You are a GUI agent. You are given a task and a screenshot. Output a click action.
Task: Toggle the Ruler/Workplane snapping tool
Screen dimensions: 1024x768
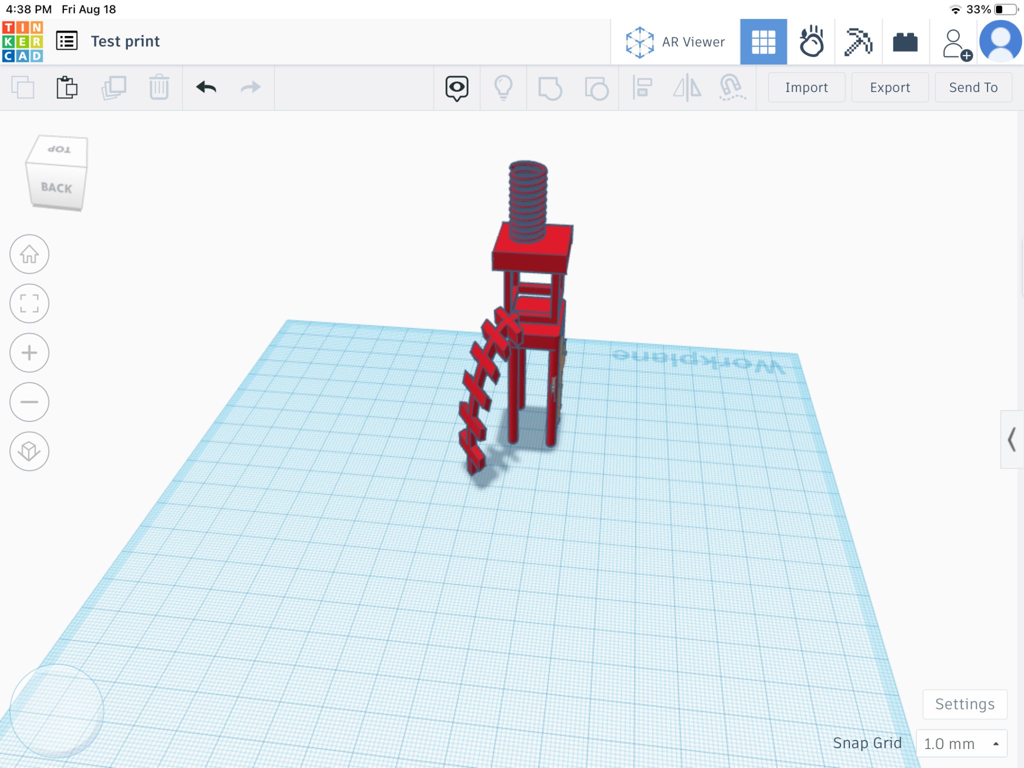[731, 87]
